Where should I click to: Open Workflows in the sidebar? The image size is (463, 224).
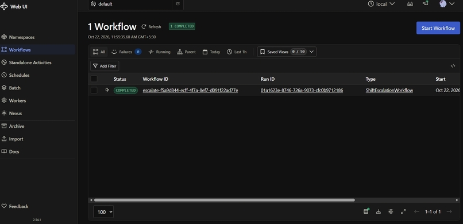(x=37, y=50)
